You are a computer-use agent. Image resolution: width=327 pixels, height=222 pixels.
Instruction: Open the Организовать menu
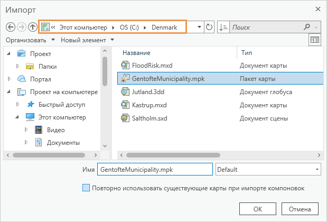tap(30, 40)
